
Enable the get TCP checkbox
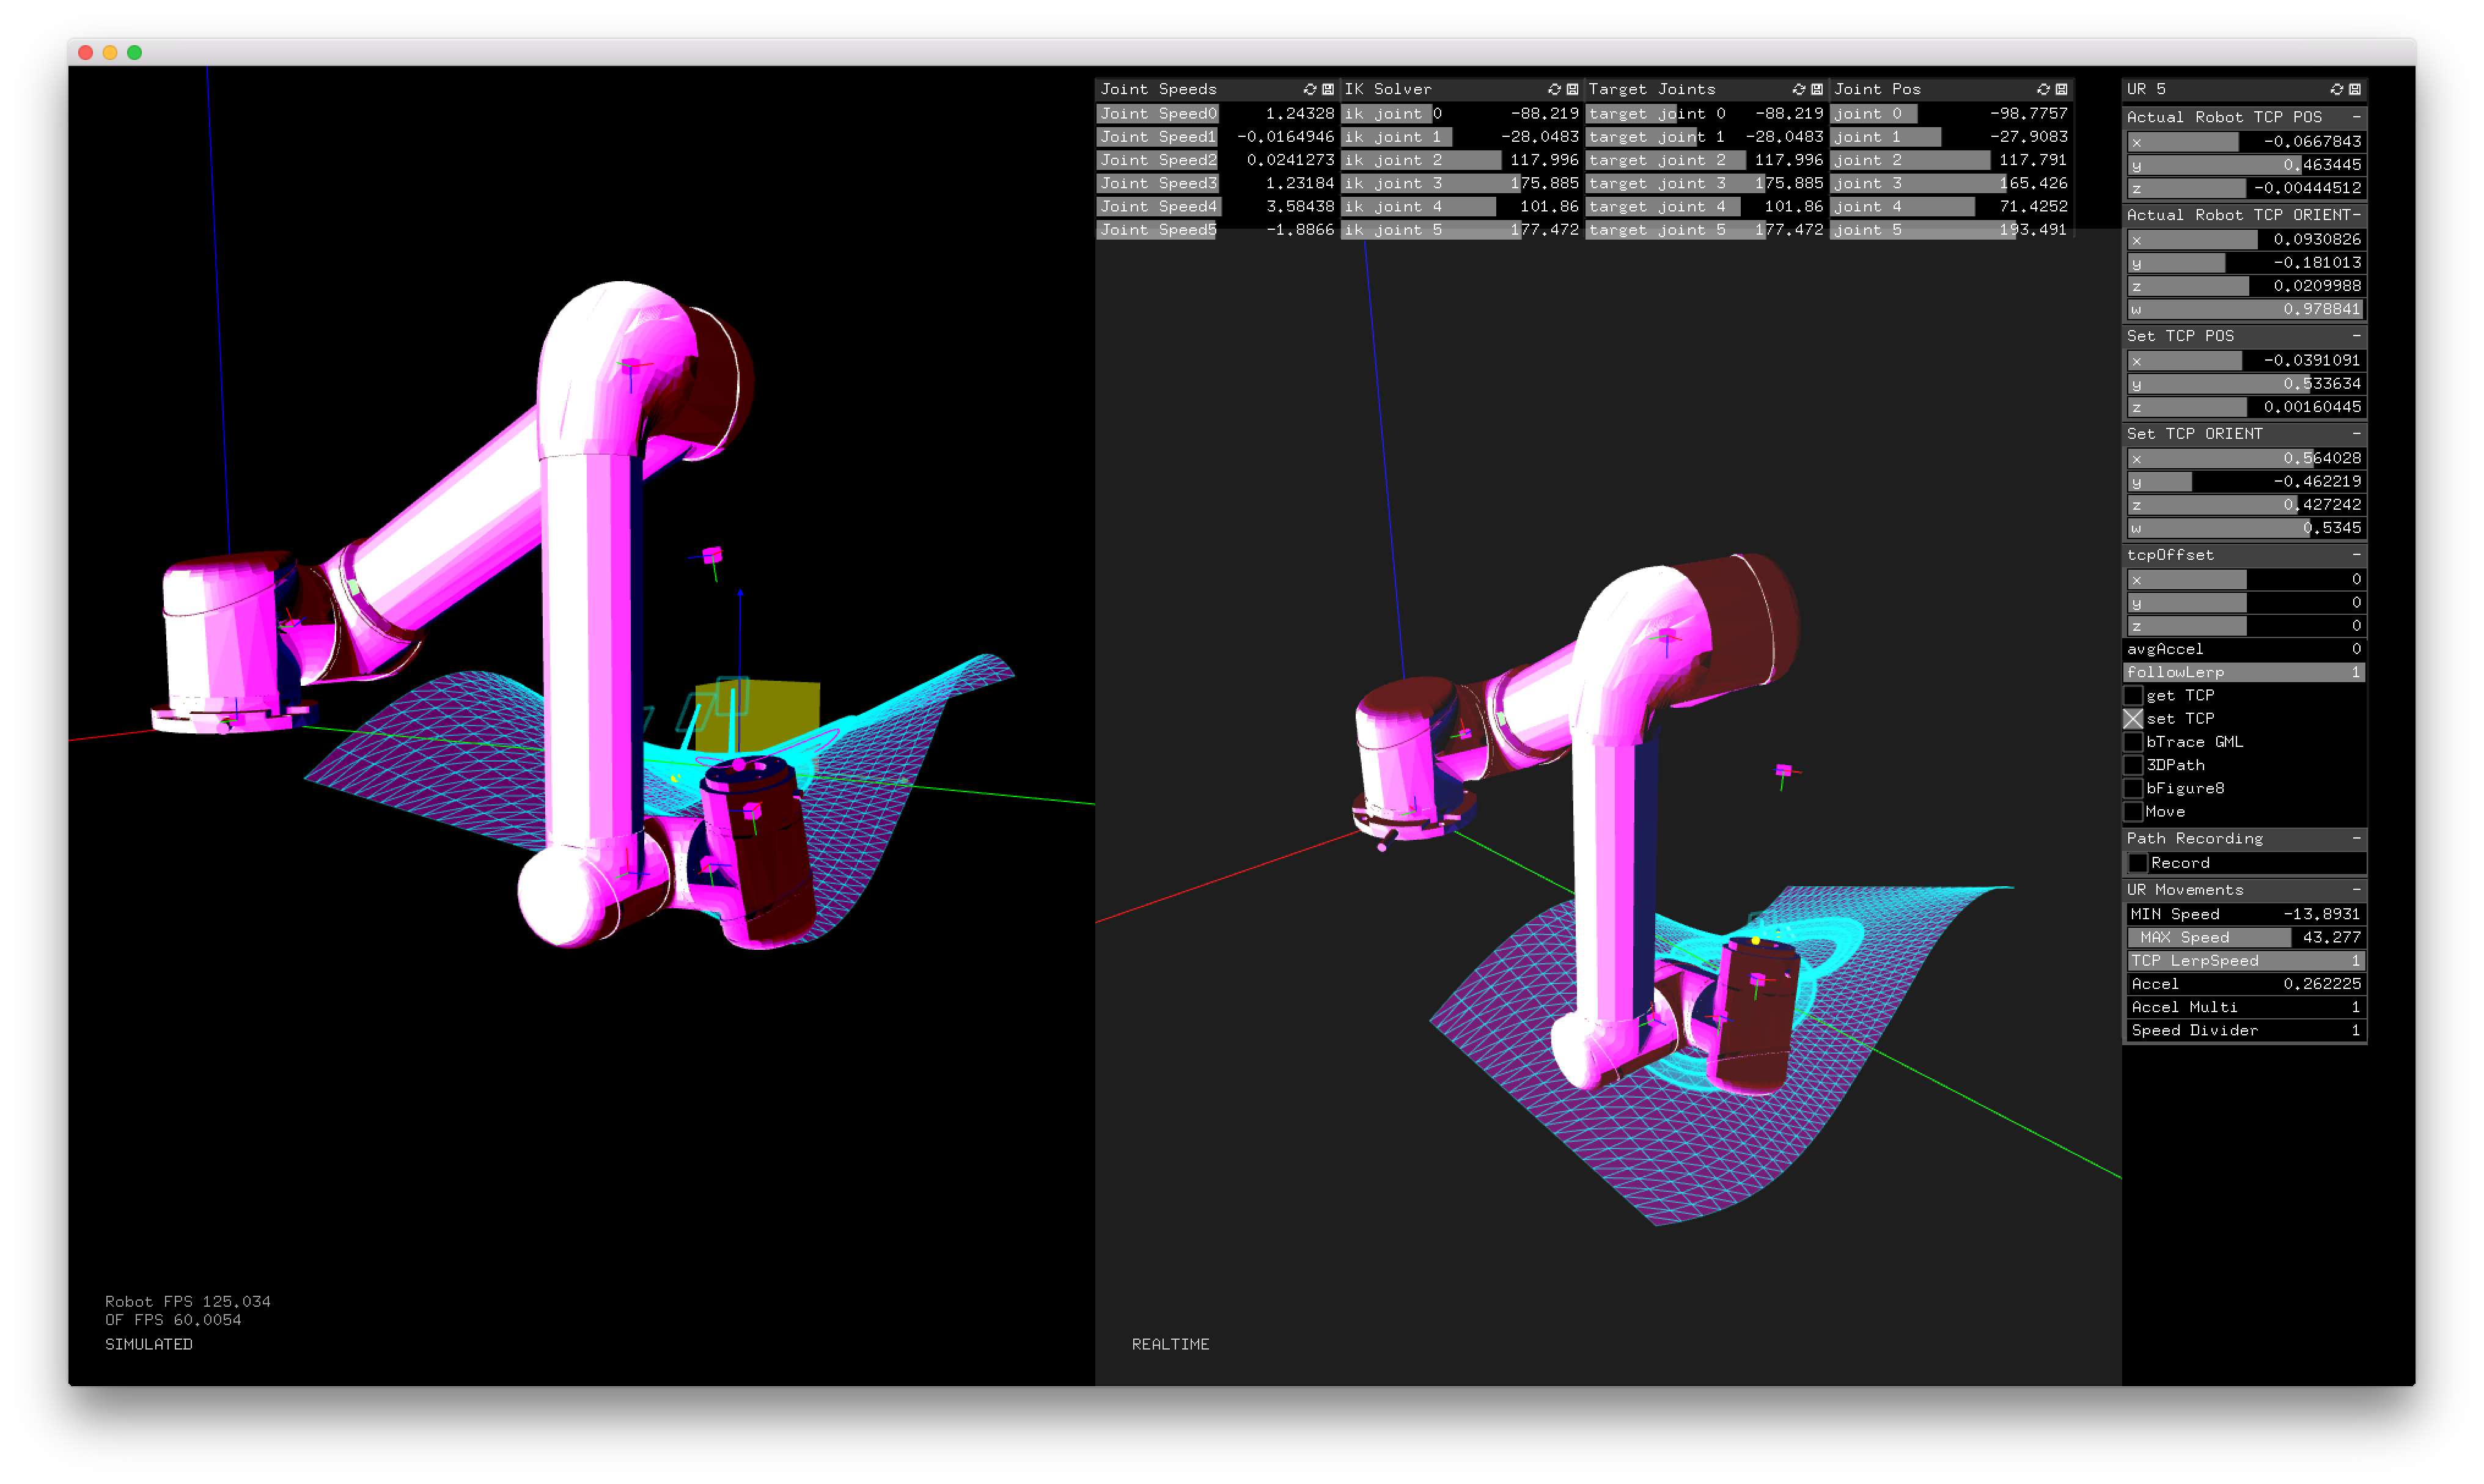click(x=2133, y=695)
